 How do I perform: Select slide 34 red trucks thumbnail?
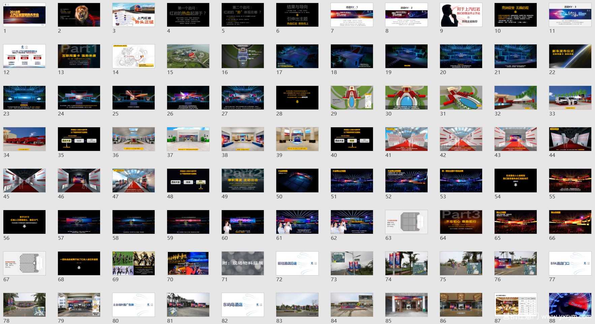pos(24,139)
